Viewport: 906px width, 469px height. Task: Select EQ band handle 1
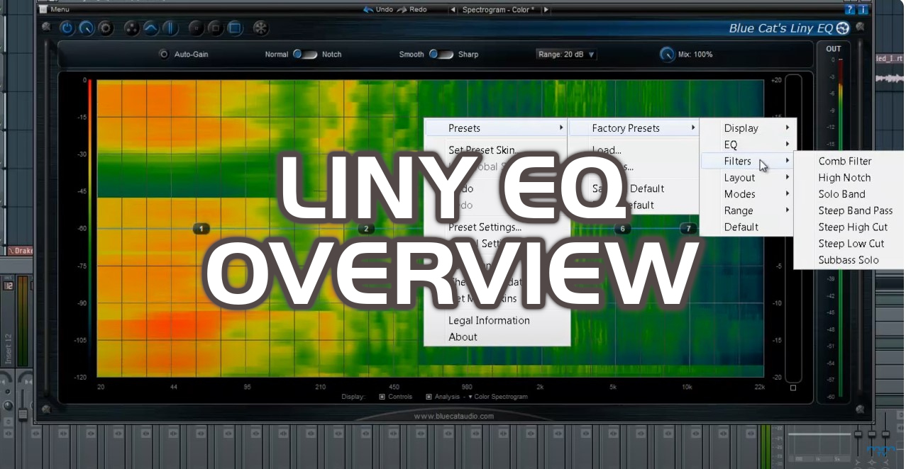(202, 228)
